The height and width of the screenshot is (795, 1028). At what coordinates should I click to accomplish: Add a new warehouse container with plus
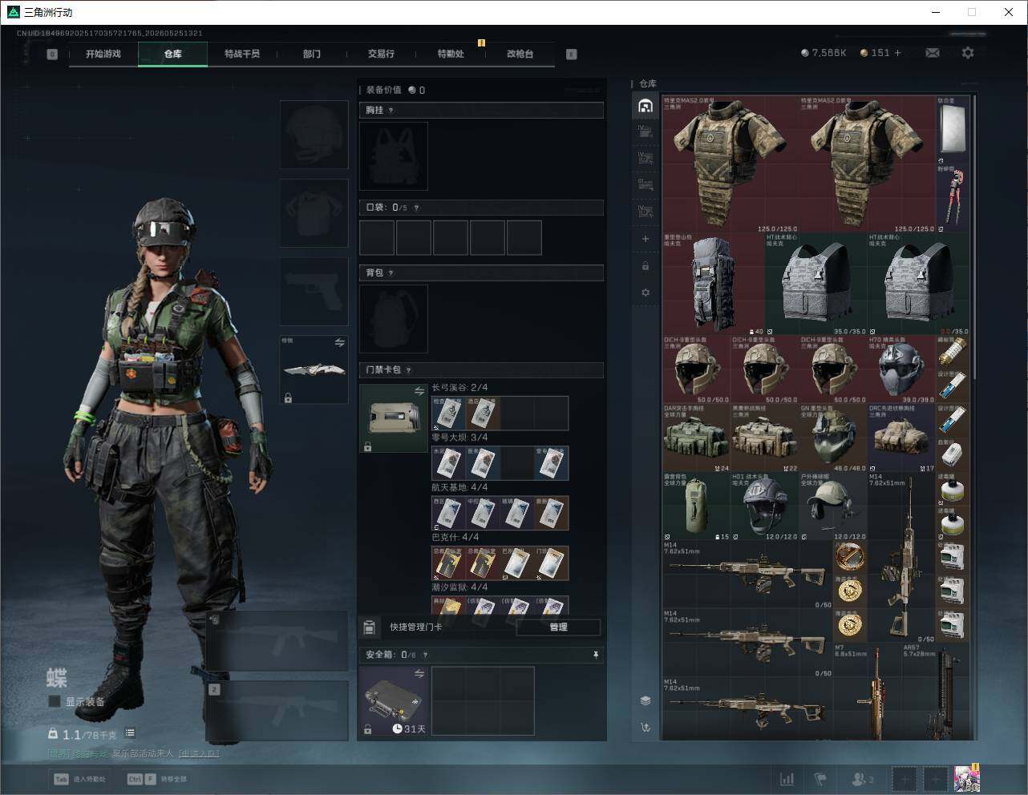pos(646,239)
